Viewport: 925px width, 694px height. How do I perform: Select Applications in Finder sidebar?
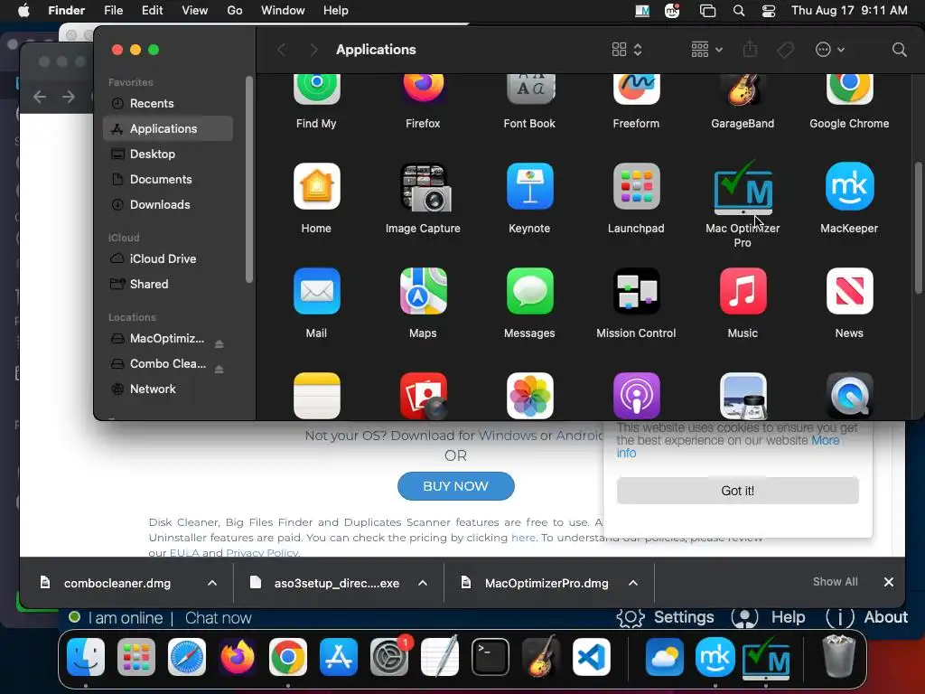[x=168, y=128]
